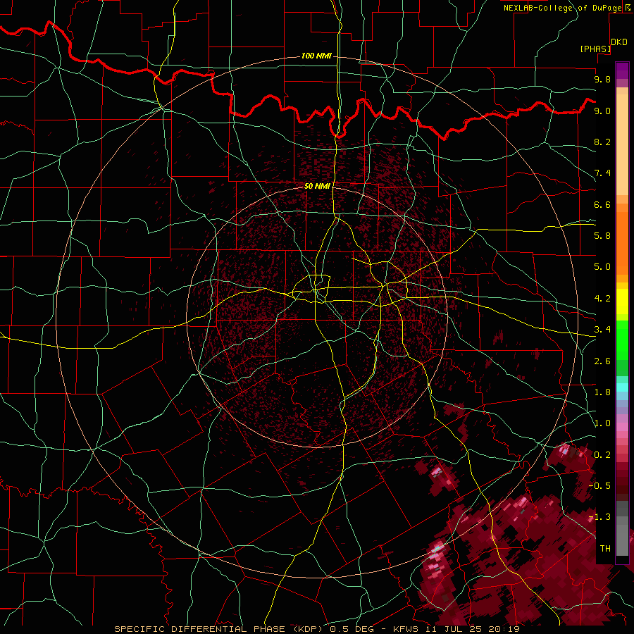
Task: Click the -0.5 legend value
Action: 600,486
